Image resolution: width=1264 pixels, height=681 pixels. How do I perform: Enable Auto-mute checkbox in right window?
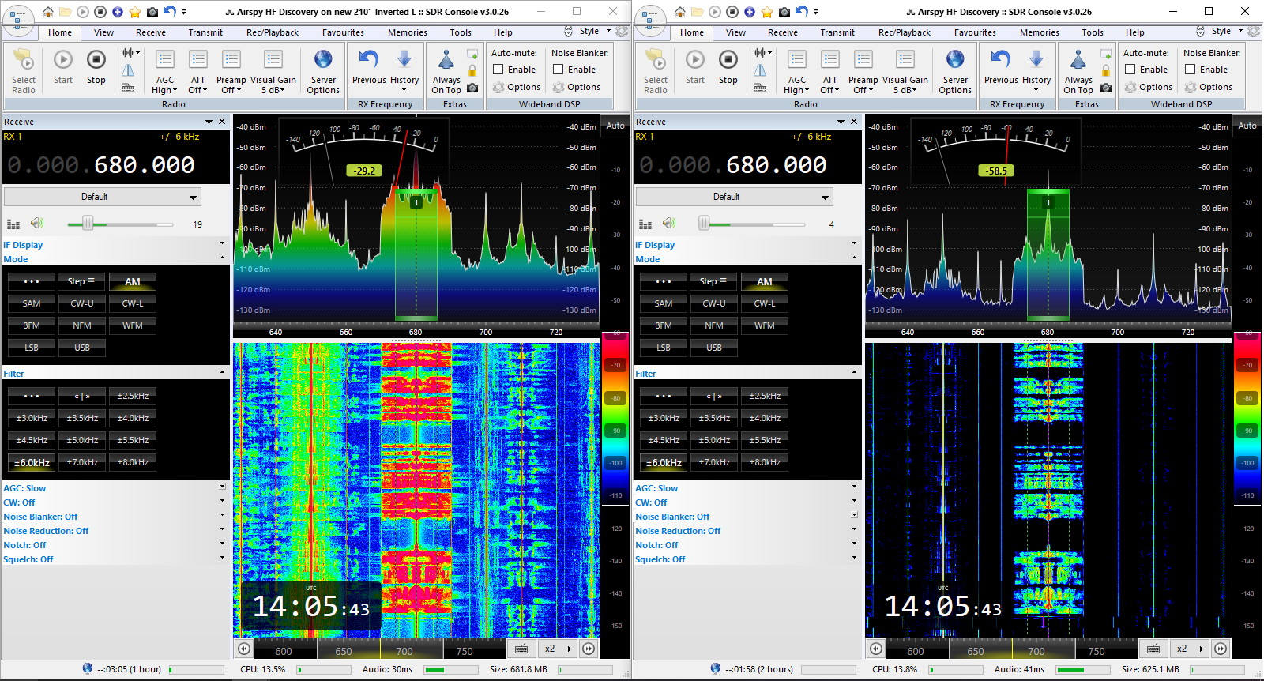1130,70
